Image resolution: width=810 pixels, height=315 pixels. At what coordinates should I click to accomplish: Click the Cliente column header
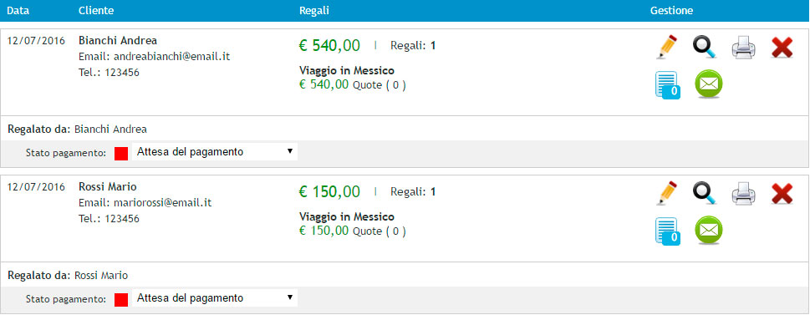96,10
